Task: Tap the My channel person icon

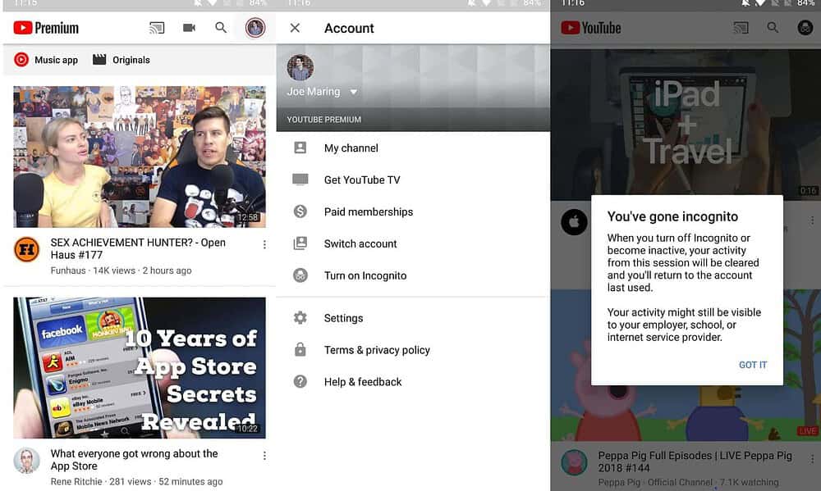Action: [300, 148]
